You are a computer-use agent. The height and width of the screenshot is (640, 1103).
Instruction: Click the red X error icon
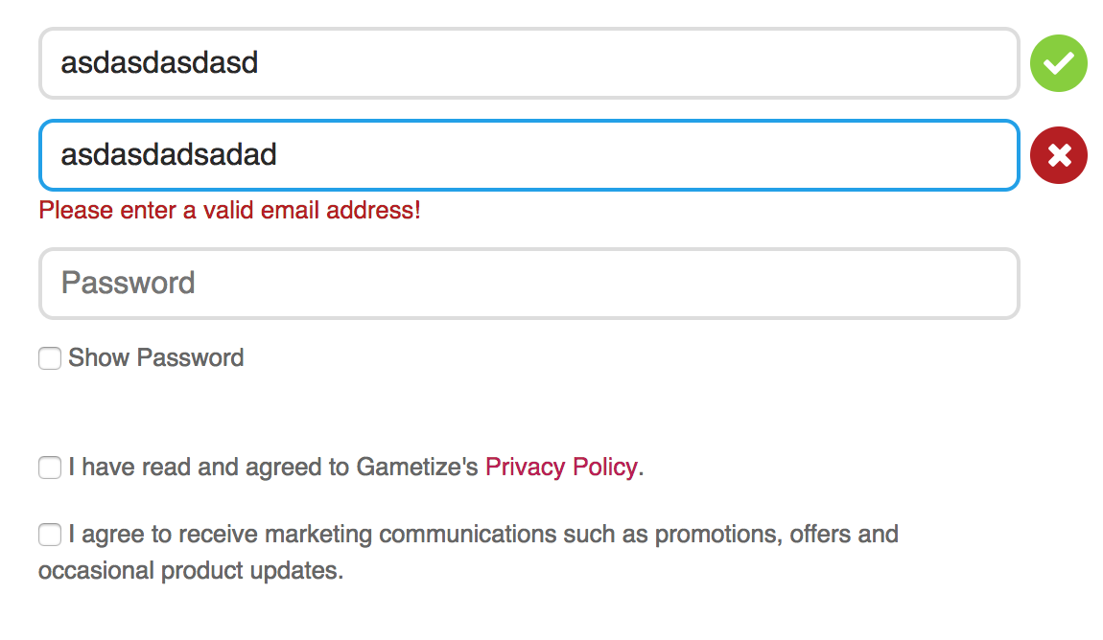tap(1058, 155)
